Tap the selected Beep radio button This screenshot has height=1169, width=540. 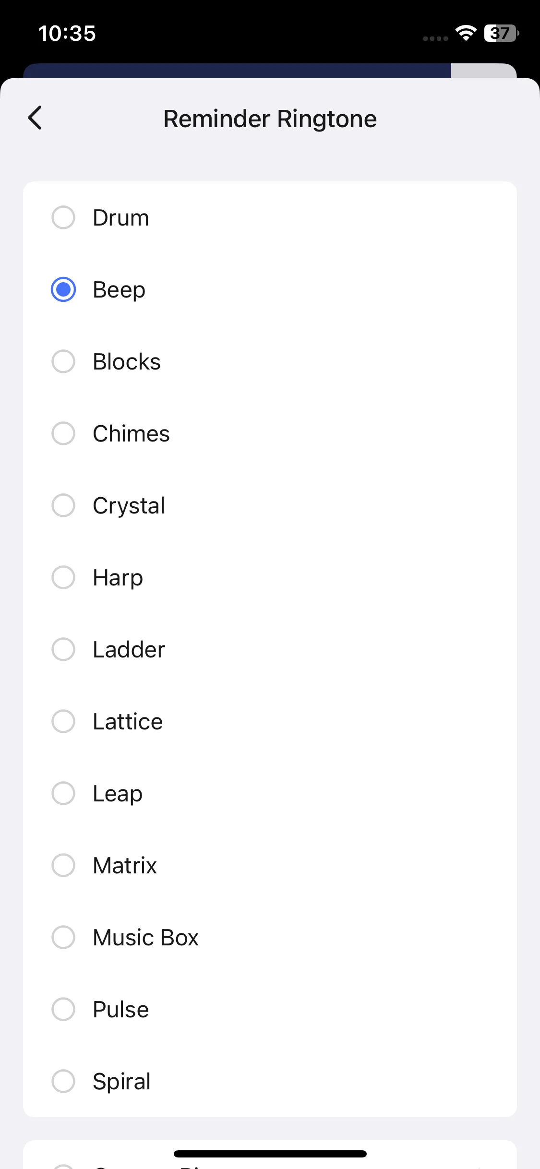point(63,289)
